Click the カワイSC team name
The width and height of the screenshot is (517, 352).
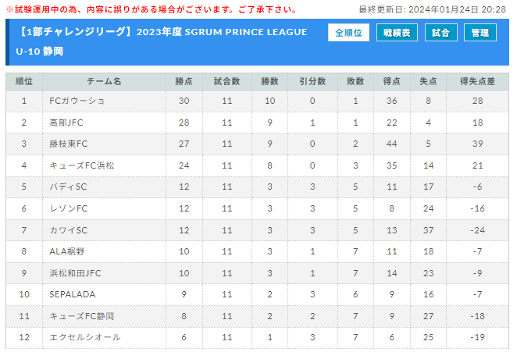(68, 230)
